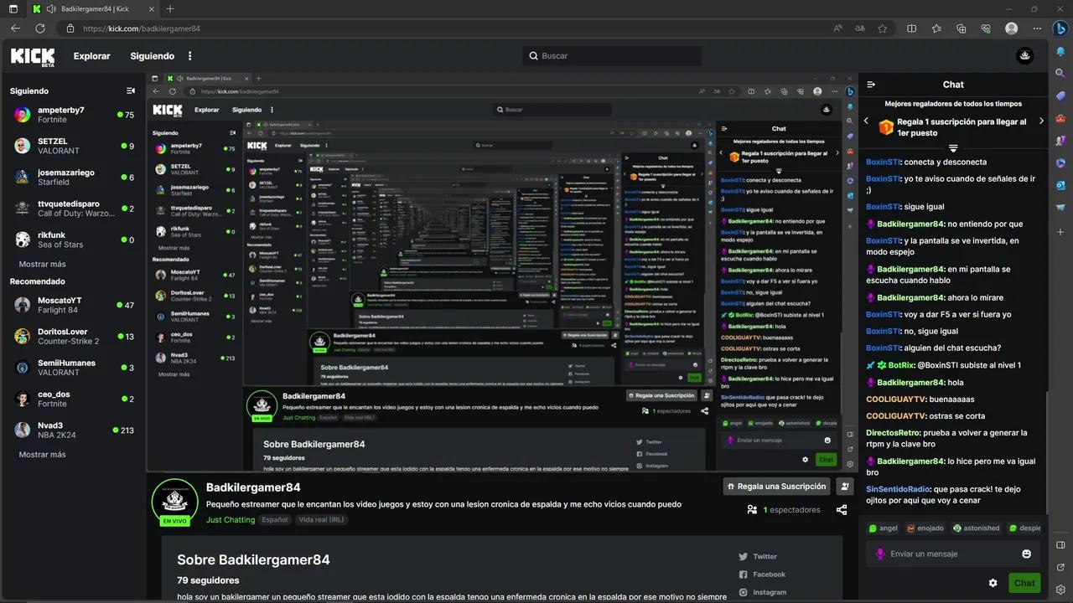Click the Enviar un mensaje input
Screen dimensions: 1073x603
coord(953,554)
